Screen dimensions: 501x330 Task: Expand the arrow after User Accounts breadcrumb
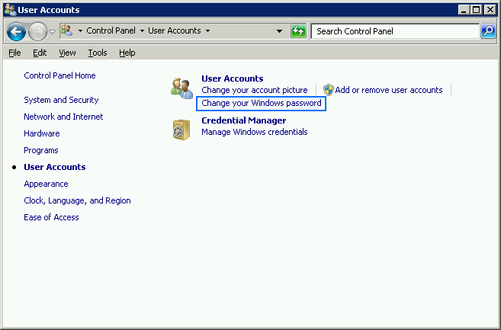click(207, 31)
